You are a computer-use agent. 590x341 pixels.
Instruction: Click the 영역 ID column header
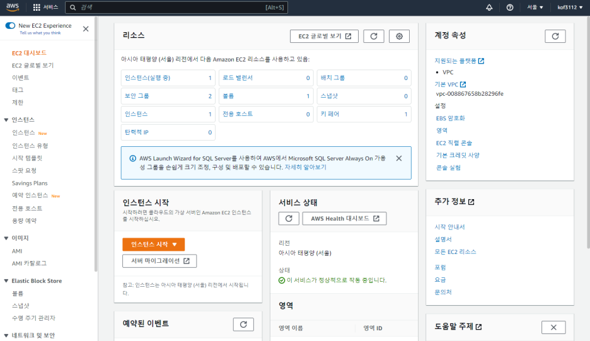[373, 328]
